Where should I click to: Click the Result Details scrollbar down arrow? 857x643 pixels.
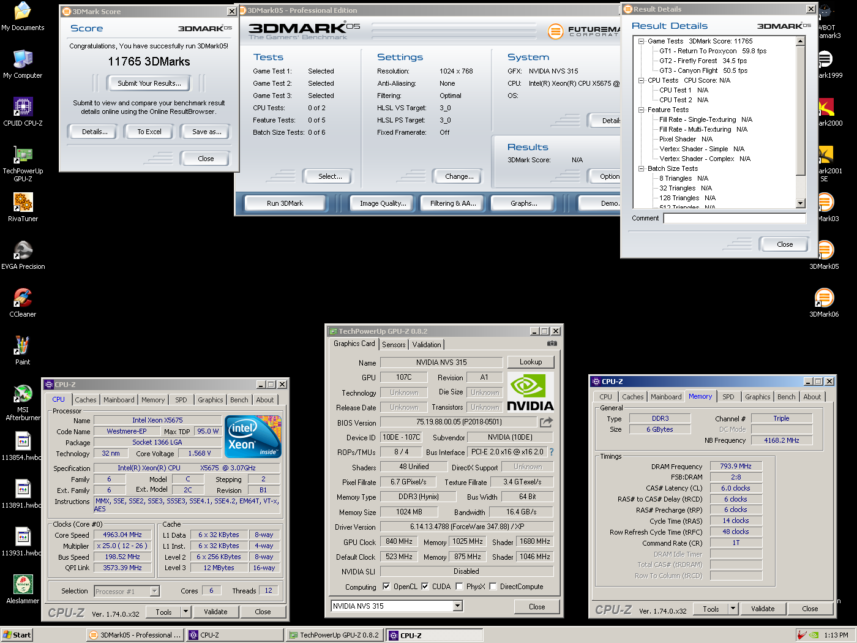[801, 203]
